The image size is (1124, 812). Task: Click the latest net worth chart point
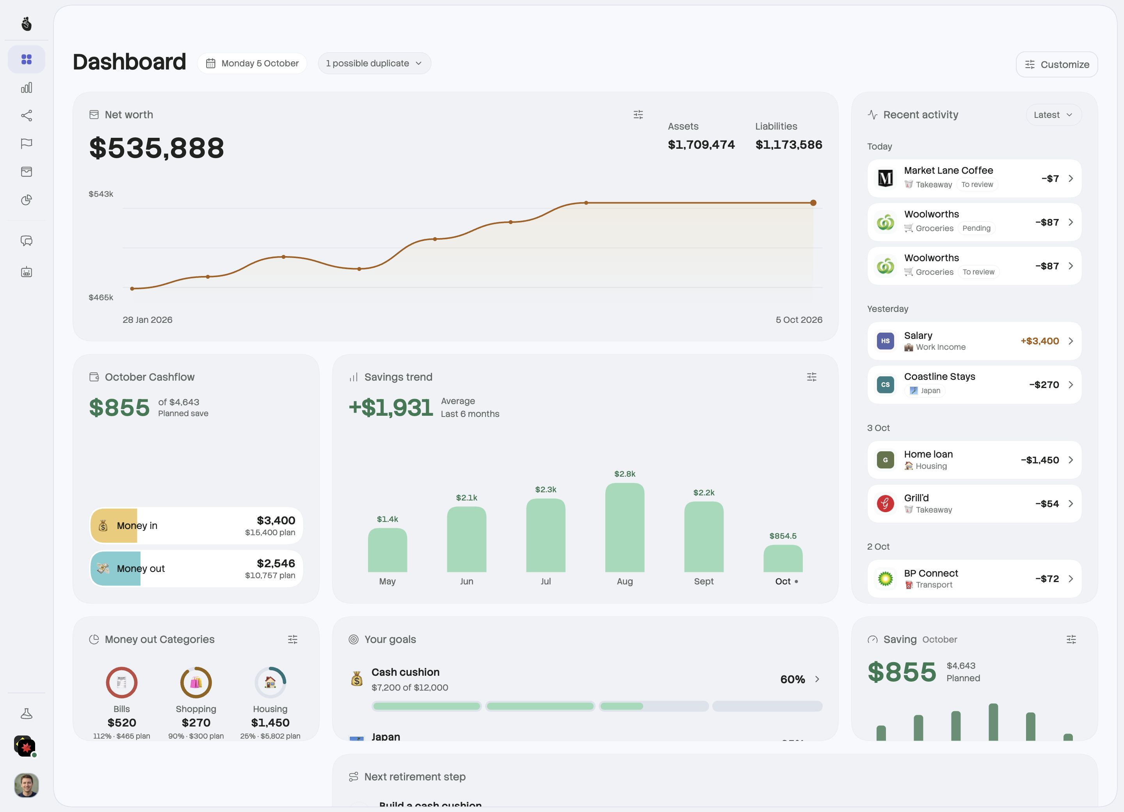point(813,203)
